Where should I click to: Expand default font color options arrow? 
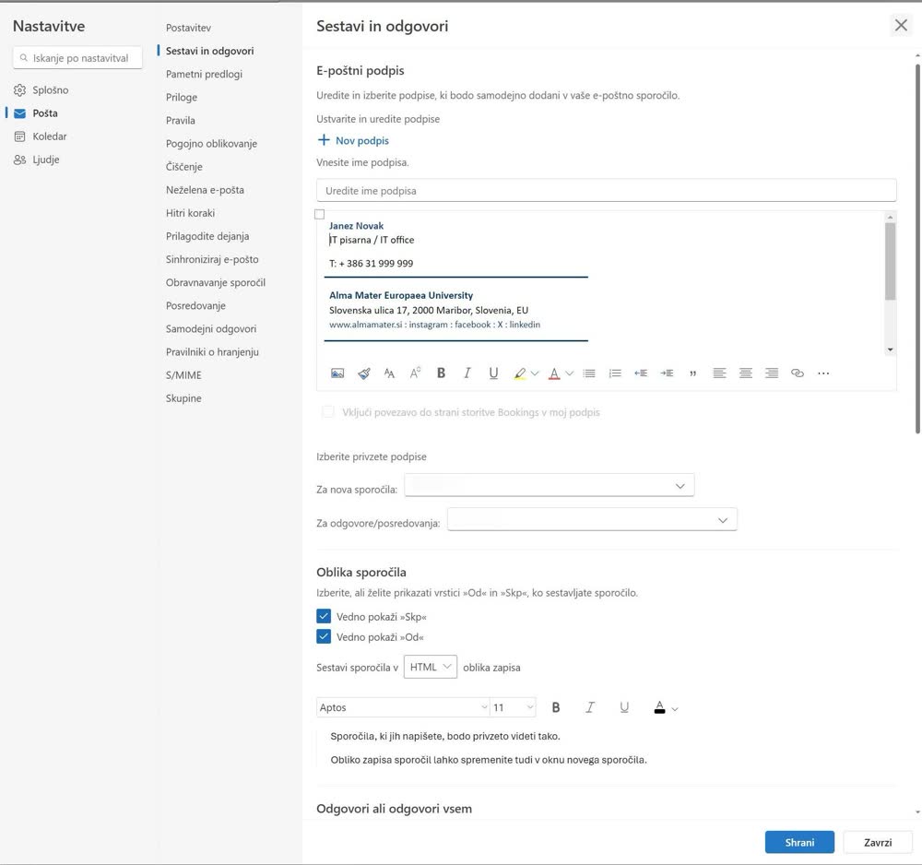[675, 708]
